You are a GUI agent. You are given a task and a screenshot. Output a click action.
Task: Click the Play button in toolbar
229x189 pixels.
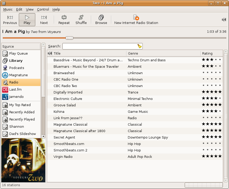click(27, 20)
